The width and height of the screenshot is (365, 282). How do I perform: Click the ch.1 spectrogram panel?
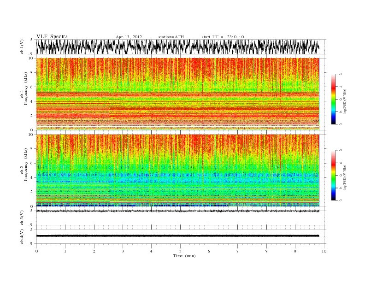pos(178,94)
